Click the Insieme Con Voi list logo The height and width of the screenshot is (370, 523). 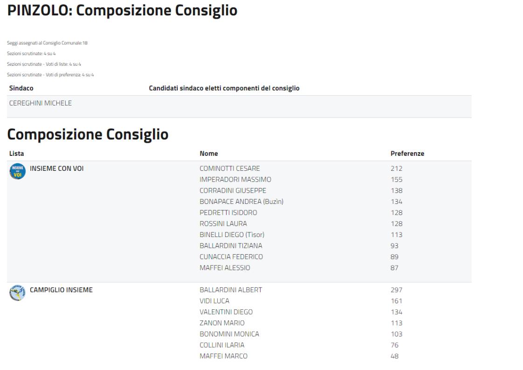pyautogui.click(x=16, y=171)
